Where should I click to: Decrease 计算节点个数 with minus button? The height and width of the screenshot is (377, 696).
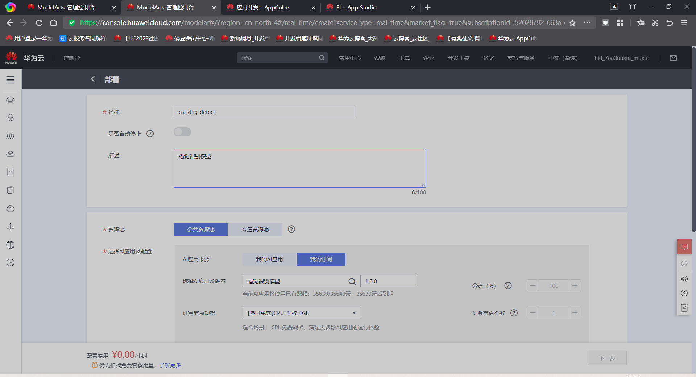[x=533, y=313]
